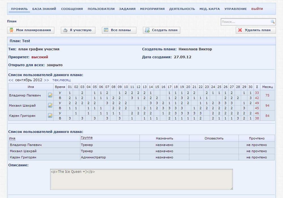Viewport: 283px width, 198px height.
Task: Click the search magnifier icon
Action: tap(273, 22)
